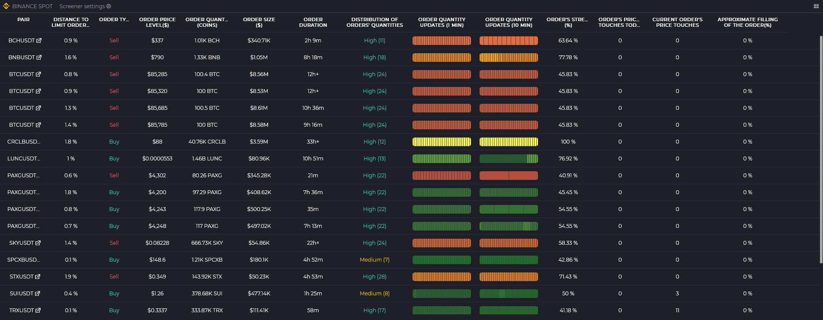Viewport: 823px width, 320px height.
Task: Click the four-square grid layout icon
Action: click(x=816, y=6)
